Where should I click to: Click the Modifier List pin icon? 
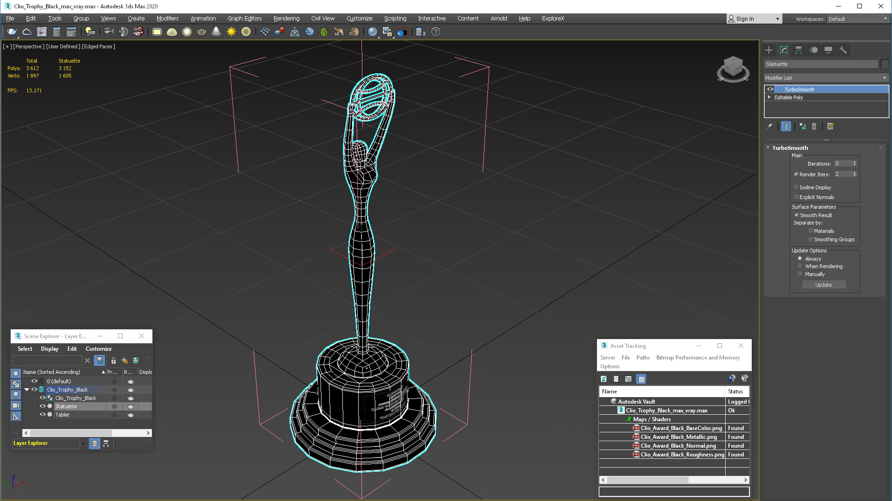[769, 126]
